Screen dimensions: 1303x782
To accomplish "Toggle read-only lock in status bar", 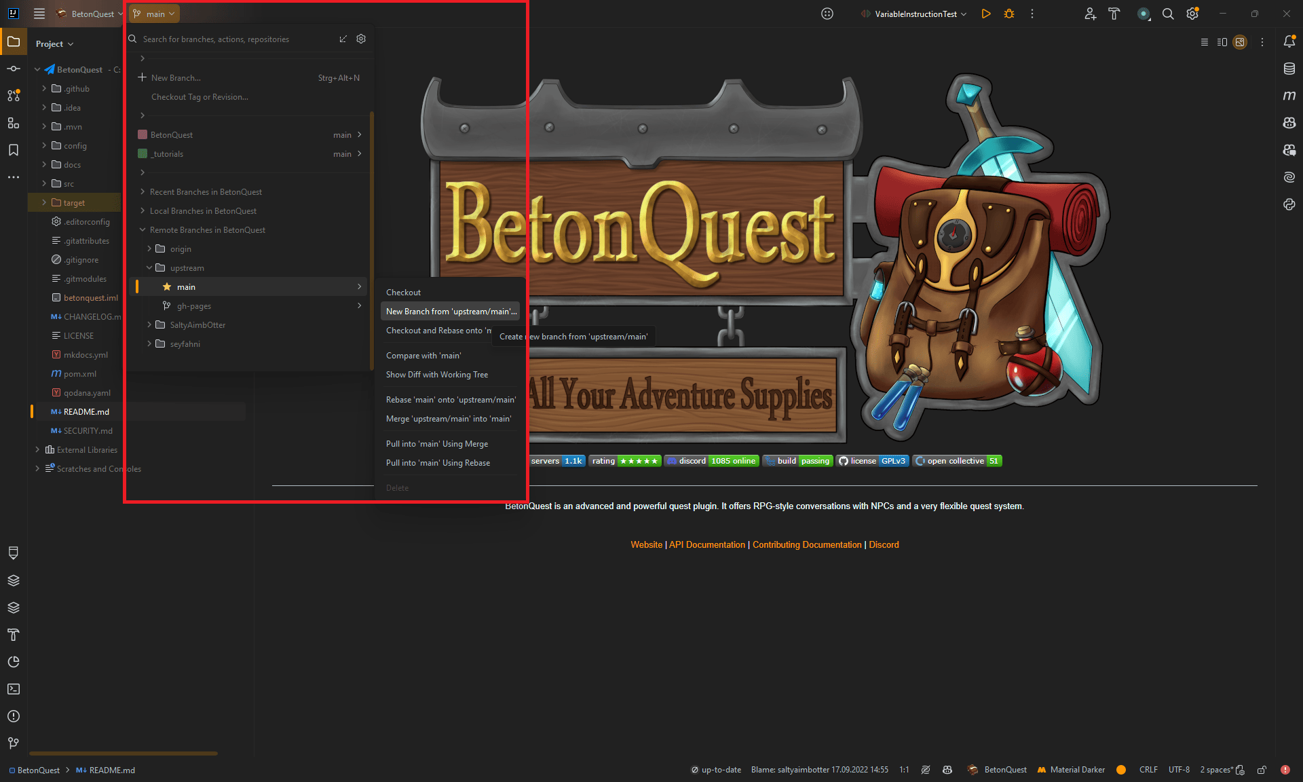I will pos(1262,770).
